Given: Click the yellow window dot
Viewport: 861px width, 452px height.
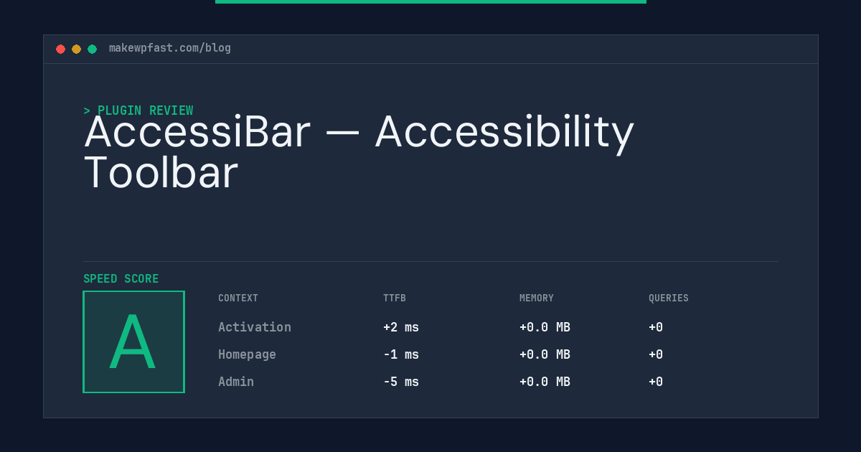Looking at the screenshot, I should [x=76, y=49].
